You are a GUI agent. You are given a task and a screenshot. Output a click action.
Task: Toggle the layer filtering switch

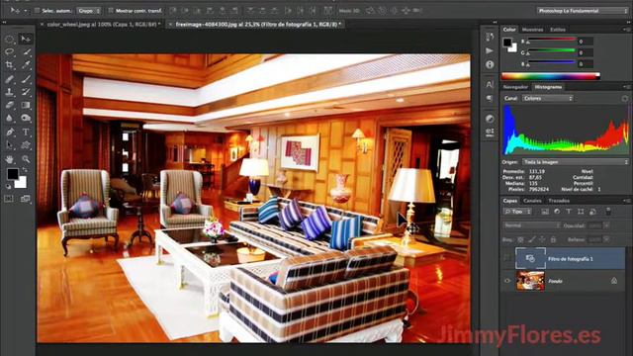click(608, 211)
